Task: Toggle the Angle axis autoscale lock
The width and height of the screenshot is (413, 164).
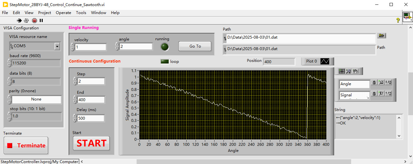Action: 374,82
